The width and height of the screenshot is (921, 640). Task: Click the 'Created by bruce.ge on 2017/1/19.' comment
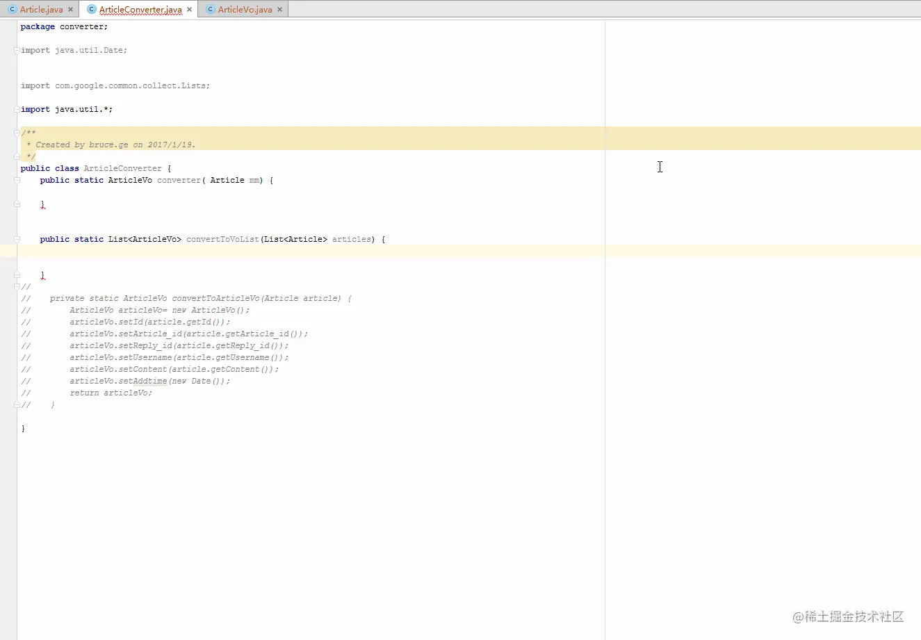point(115,145)
